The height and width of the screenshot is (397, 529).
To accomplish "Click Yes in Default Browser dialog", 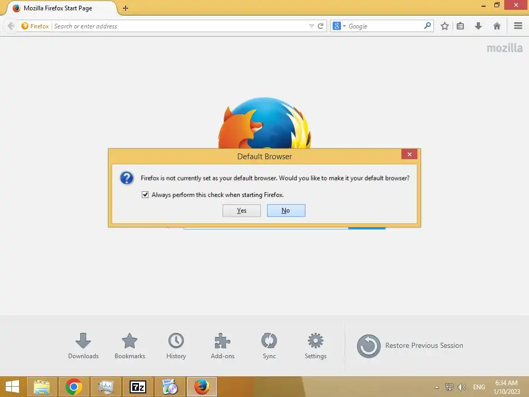I will tap(242, 210).
